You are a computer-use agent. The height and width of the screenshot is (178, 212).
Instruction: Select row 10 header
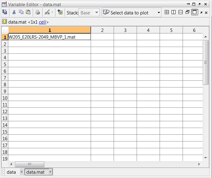coord(5,98)
